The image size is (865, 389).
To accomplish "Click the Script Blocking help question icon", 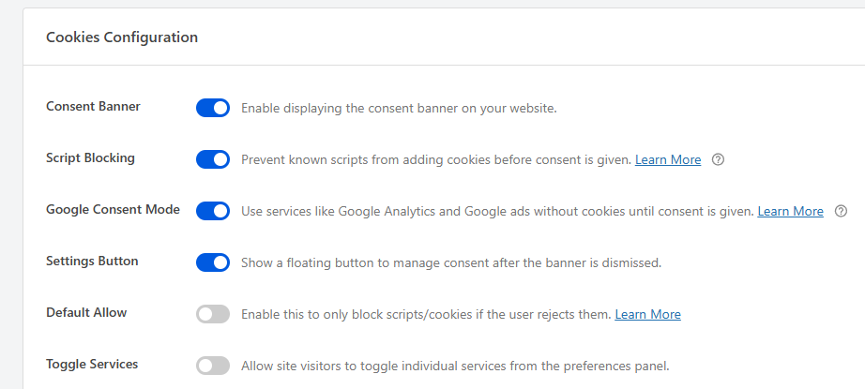I will 718,159.
